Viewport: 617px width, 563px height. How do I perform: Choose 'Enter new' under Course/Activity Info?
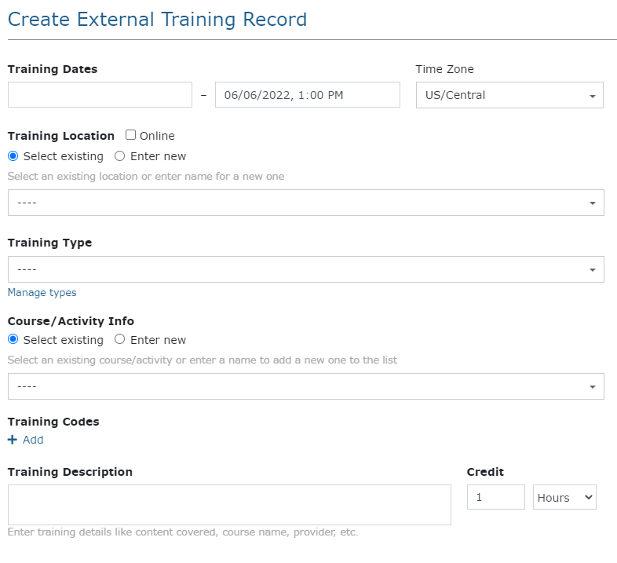pyautogui.click(x=119, y=339)
